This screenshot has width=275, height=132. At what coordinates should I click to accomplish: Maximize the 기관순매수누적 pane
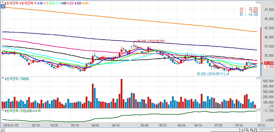click(257, 110)
